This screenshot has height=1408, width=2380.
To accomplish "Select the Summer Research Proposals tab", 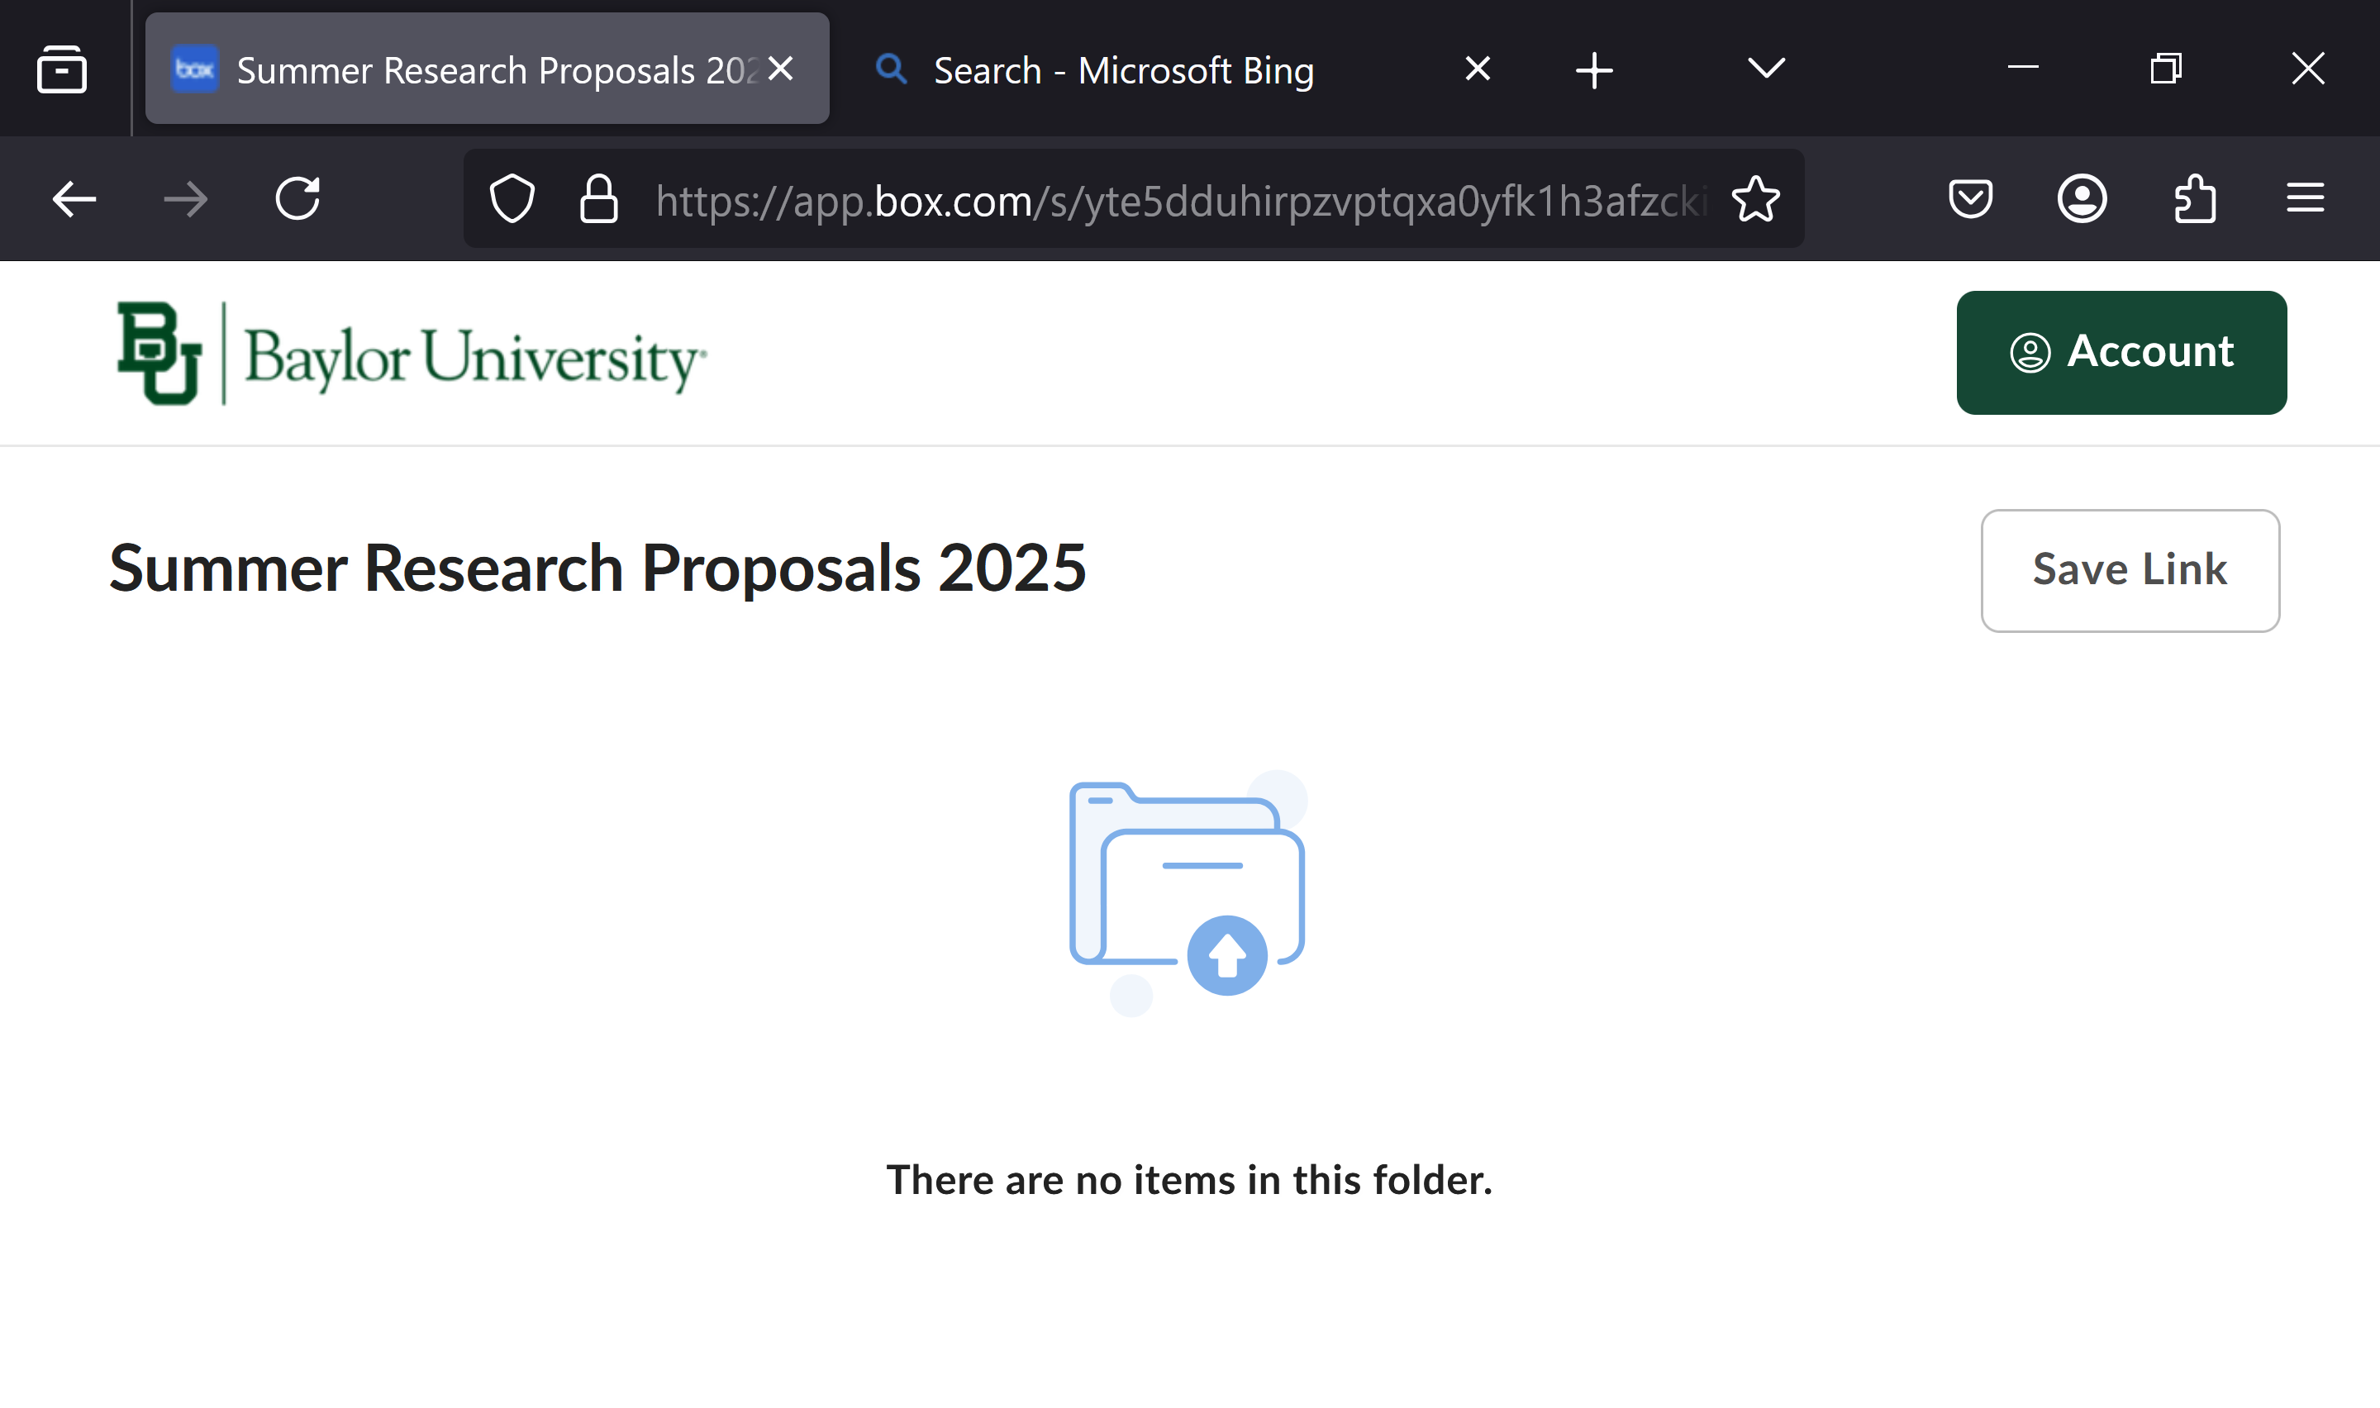I will 464,70.
